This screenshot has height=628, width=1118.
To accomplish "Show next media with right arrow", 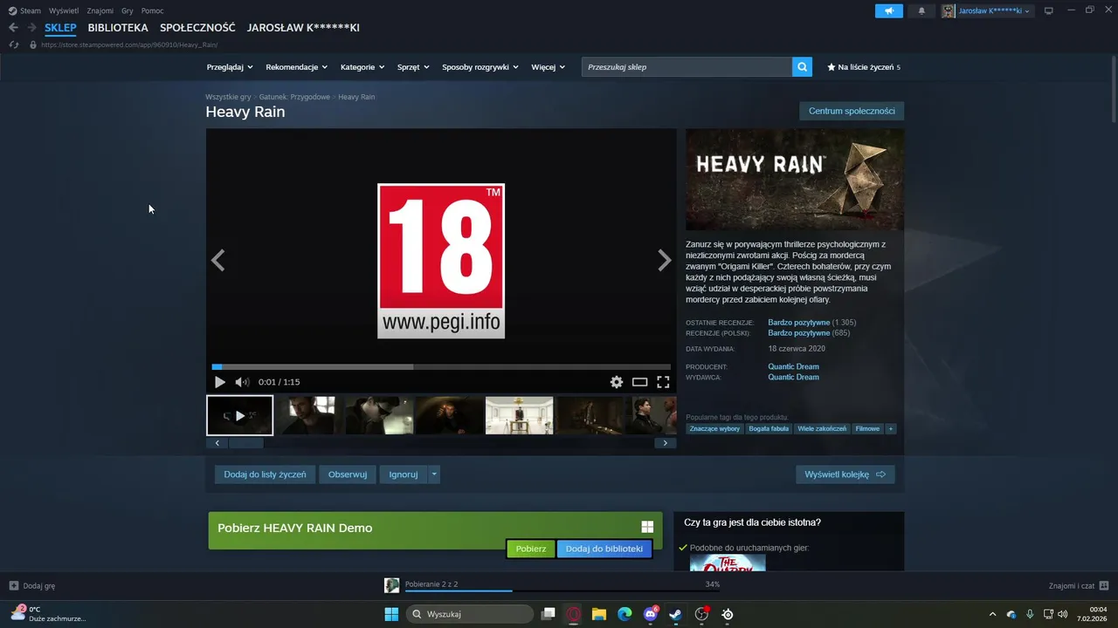I will [665, 260].
